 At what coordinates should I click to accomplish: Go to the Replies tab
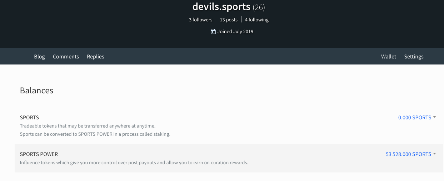(x=95, y=57)
